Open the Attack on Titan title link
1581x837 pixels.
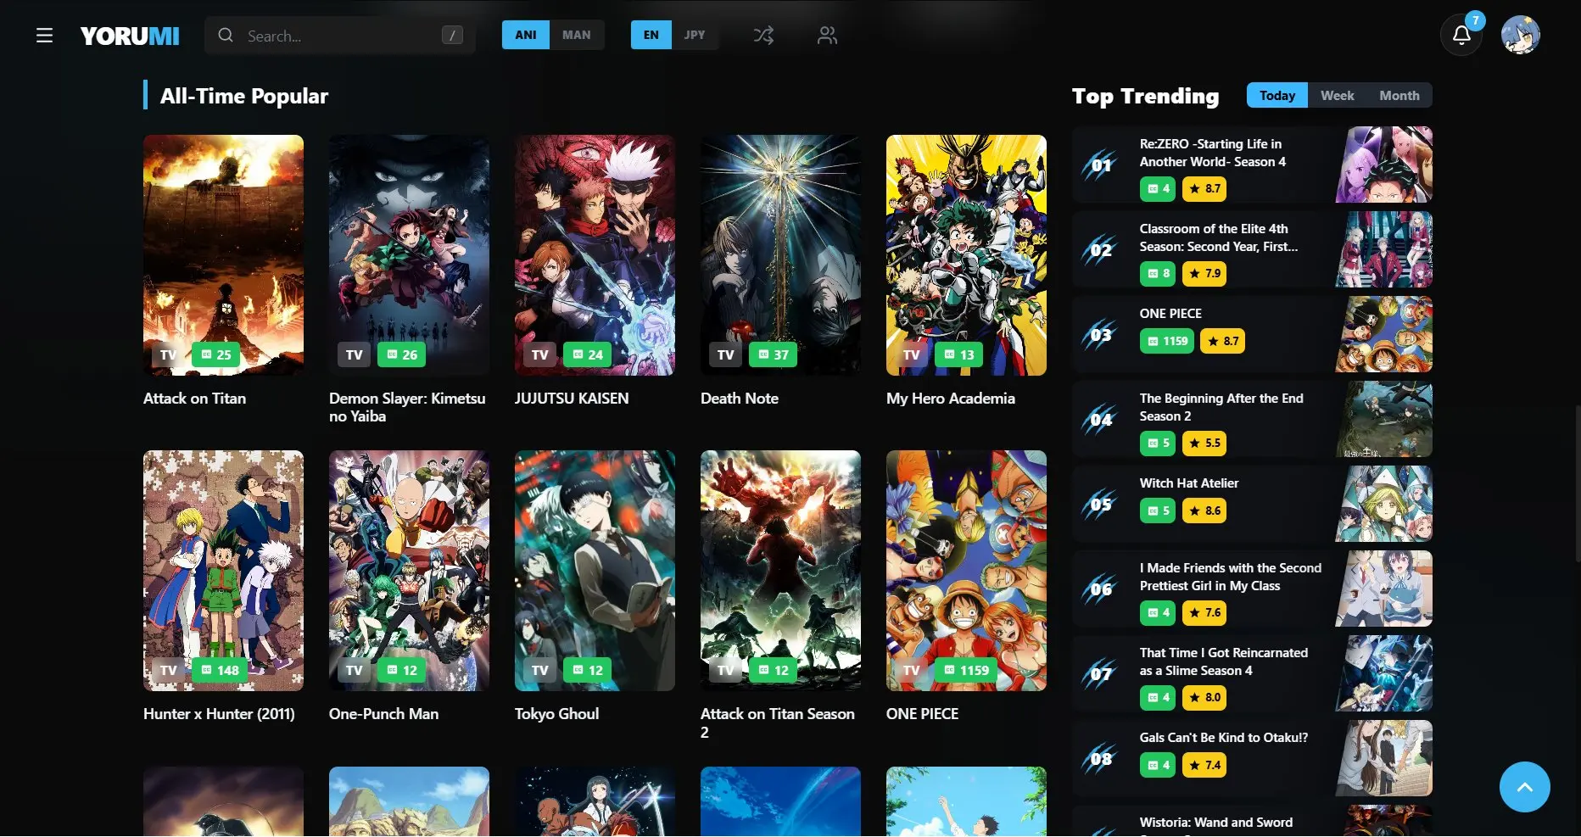click(194, 399)
